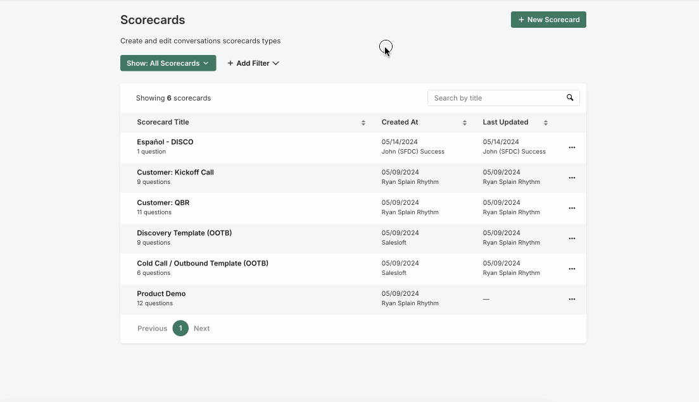Open options menu for Customer: Kickoff Call
The image size is (699, 402).
[572, 178]
